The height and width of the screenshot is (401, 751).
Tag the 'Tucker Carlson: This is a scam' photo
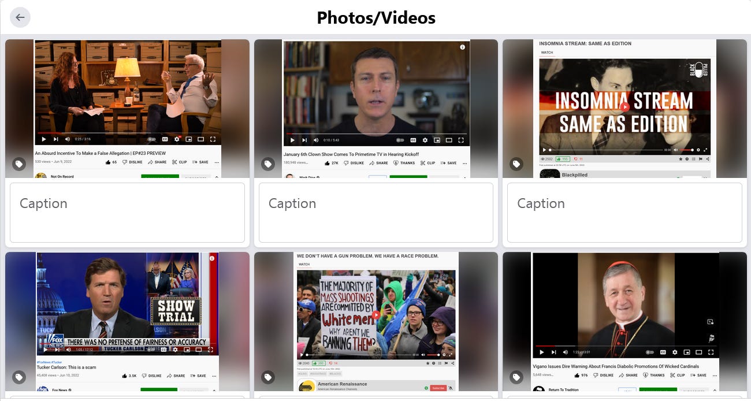[x=19, y=377]
